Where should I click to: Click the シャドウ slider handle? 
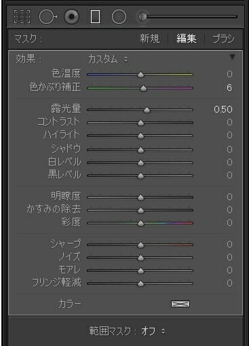click(x=140, y=149)
